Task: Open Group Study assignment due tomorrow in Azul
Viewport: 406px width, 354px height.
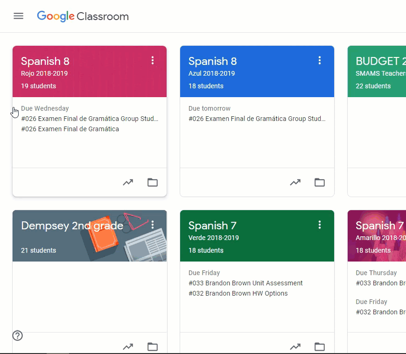Action: coord(257,119)
